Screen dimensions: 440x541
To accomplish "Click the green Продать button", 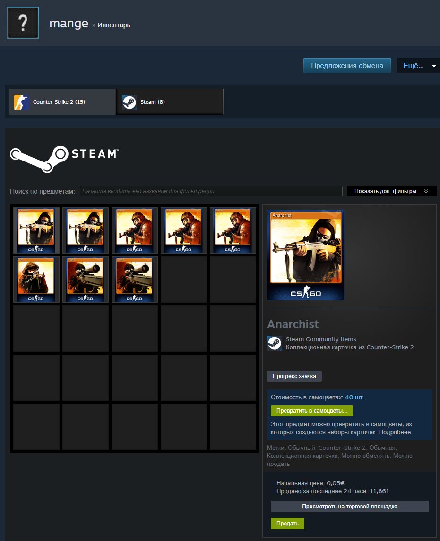I will pyautogui.click(x=287, y=524).
